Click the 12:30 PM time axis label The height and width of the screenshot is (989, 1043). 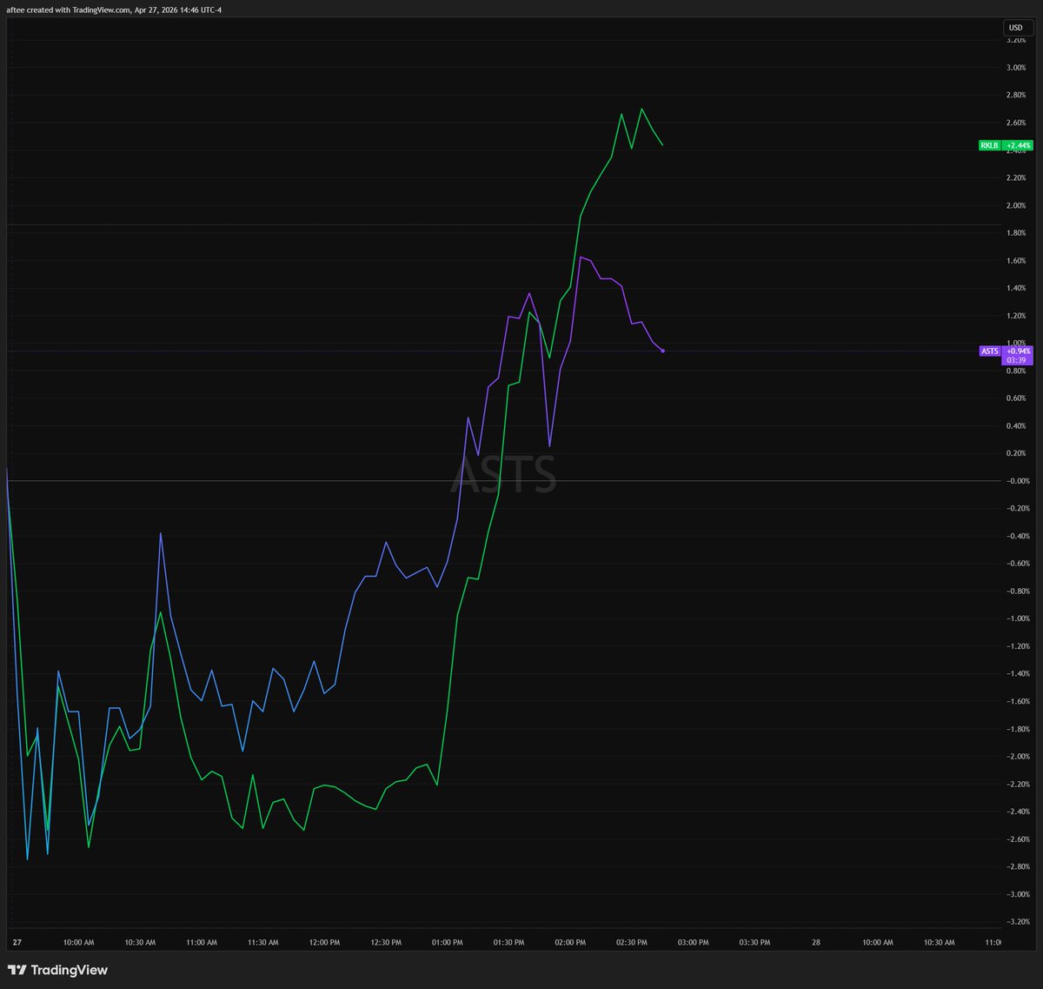(386, 942)
